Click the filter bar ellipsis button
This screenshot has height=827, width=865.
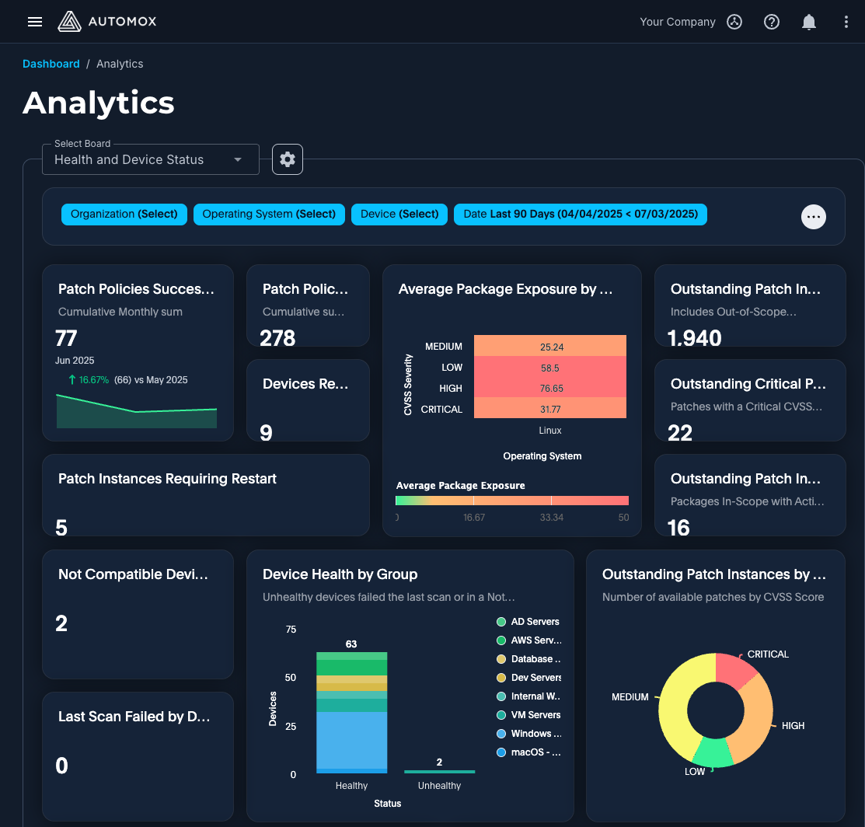click(x=814, y=217)
